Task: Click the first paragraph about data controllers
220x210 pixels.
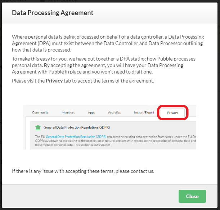Action: [108, 43]
